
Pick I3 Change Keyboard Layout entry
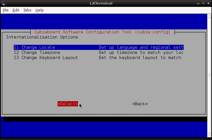[46, 58]
